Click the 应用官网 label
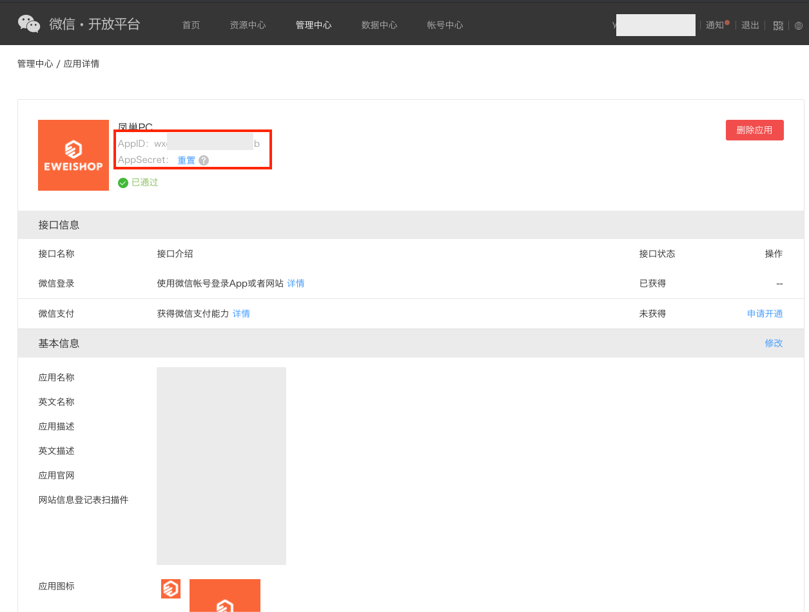Screen dimensions: 809x612 [x=57, y=475]
